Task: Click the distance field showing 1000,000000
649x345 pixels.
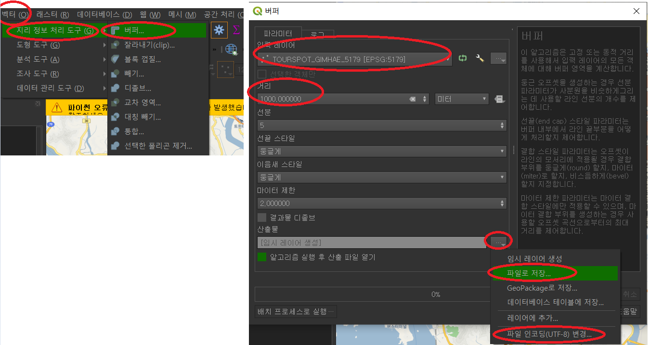Action: click(x=332, y=99)
